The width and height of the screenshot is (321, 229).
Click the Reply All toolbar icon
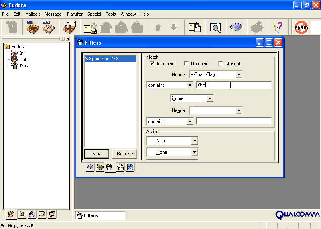point(122,27)
